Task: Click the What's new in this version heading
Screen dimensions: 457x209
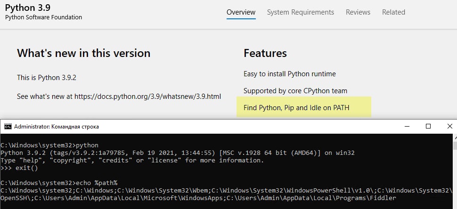Action: tap(84, 53)
